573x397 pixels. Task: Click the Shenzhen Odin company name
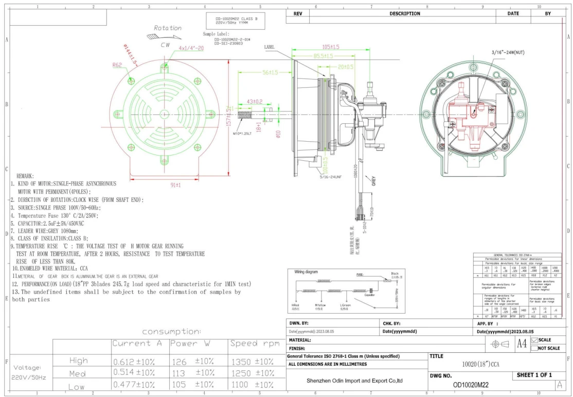[x=354, y=381]
